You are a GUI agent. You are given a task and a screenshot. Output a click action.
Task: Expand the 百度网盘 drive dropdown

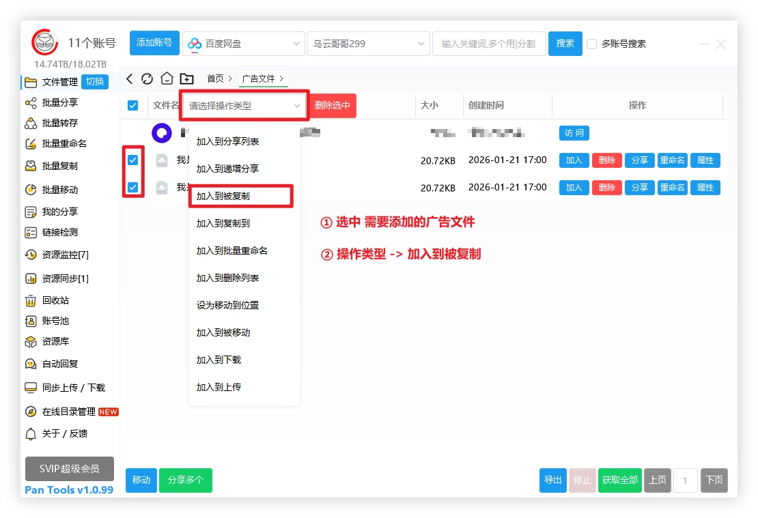243,44
